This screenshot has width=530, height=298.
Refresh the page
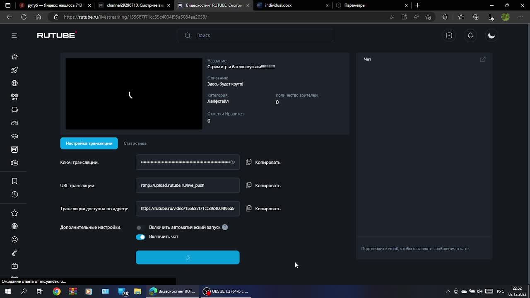point(24,17)
